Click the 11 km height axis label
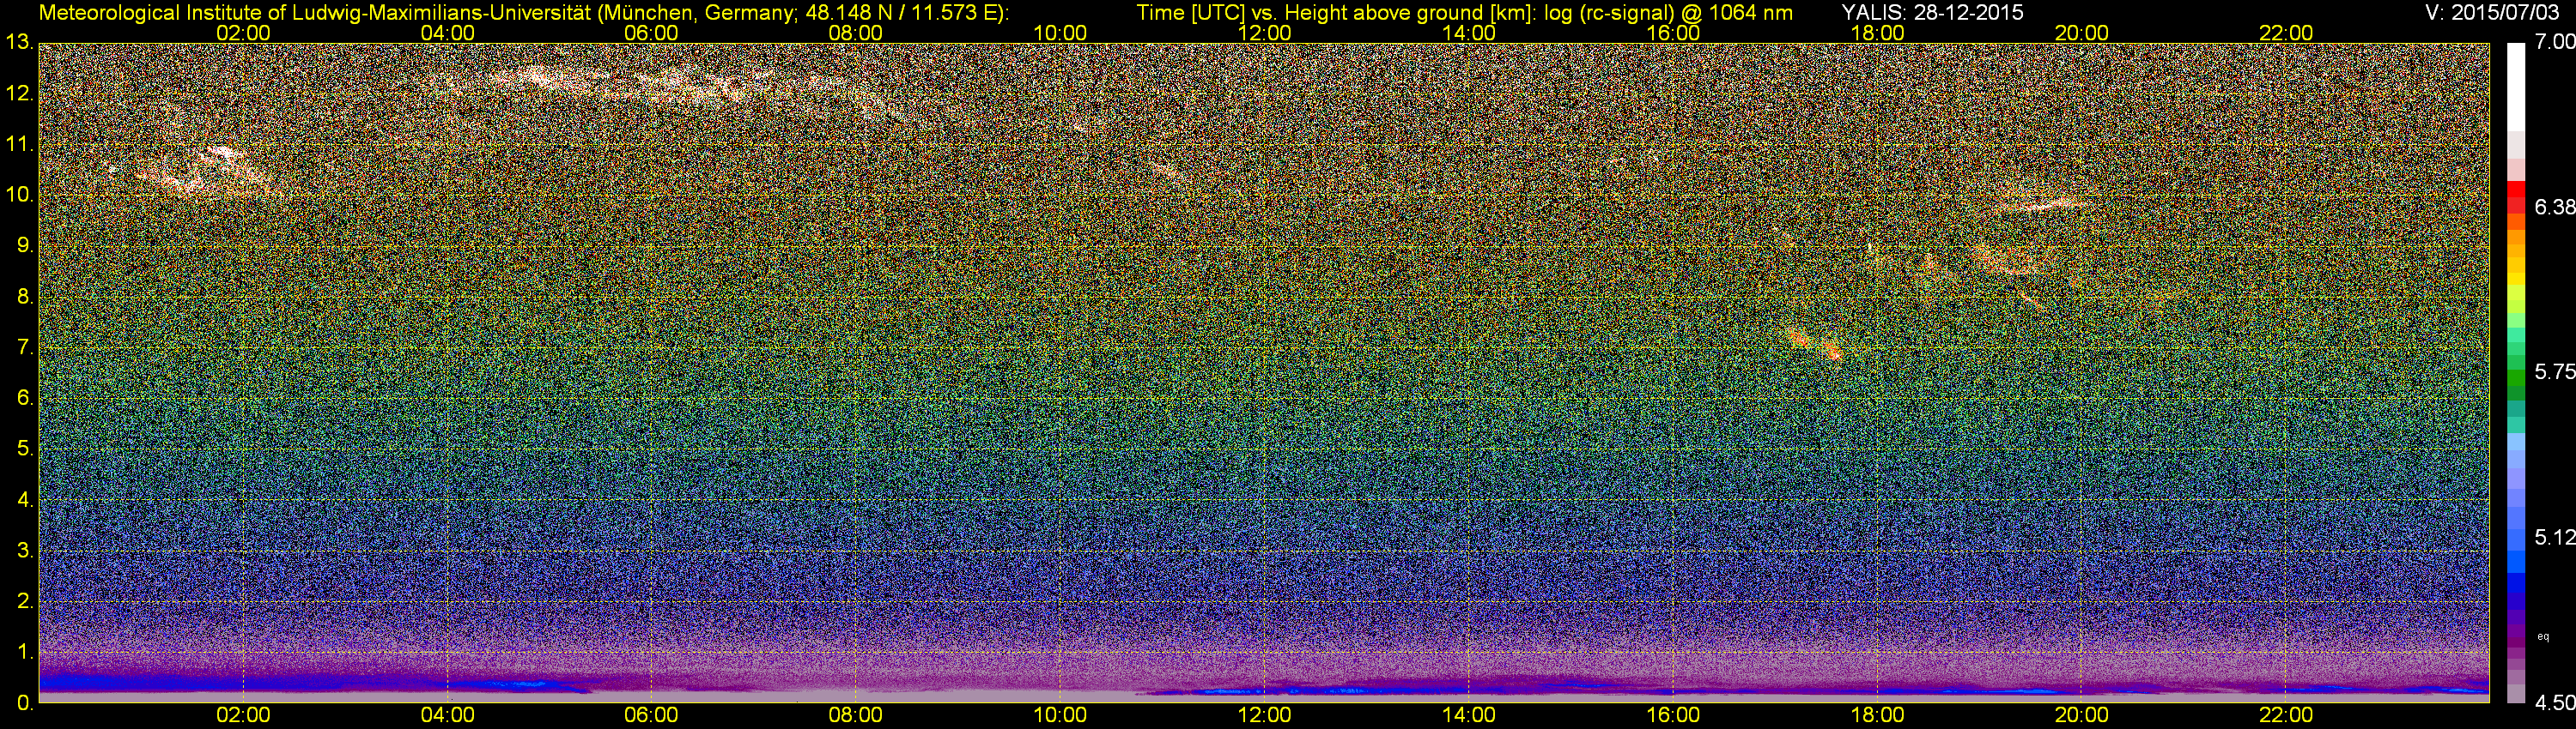2576x729 pixels. coord(19,145)
